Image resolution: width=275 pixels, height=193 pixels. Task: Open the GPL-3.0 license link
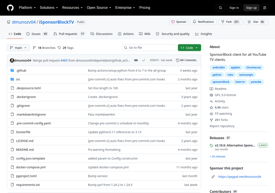pyautogui.click(x=223, y=95)
